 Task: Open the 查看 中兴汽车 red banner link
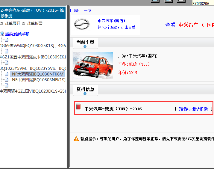point(189,25)
